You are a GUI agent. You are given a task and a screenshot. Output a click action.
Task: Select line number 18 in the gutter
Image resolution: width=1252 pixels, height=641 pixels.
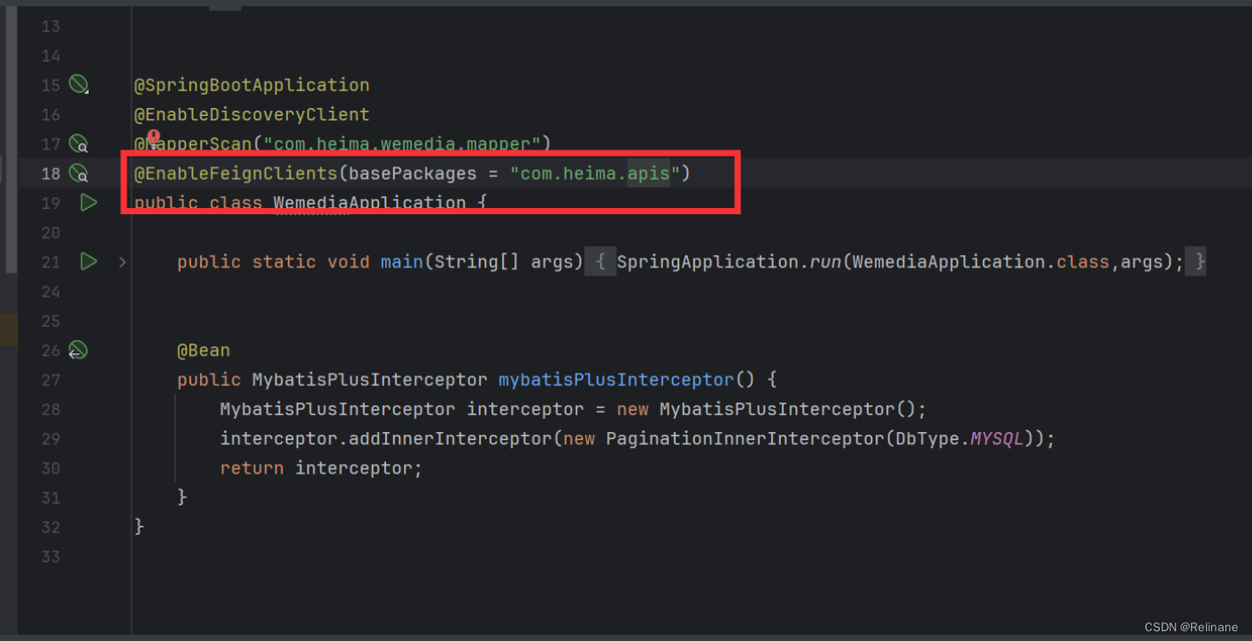50,174
